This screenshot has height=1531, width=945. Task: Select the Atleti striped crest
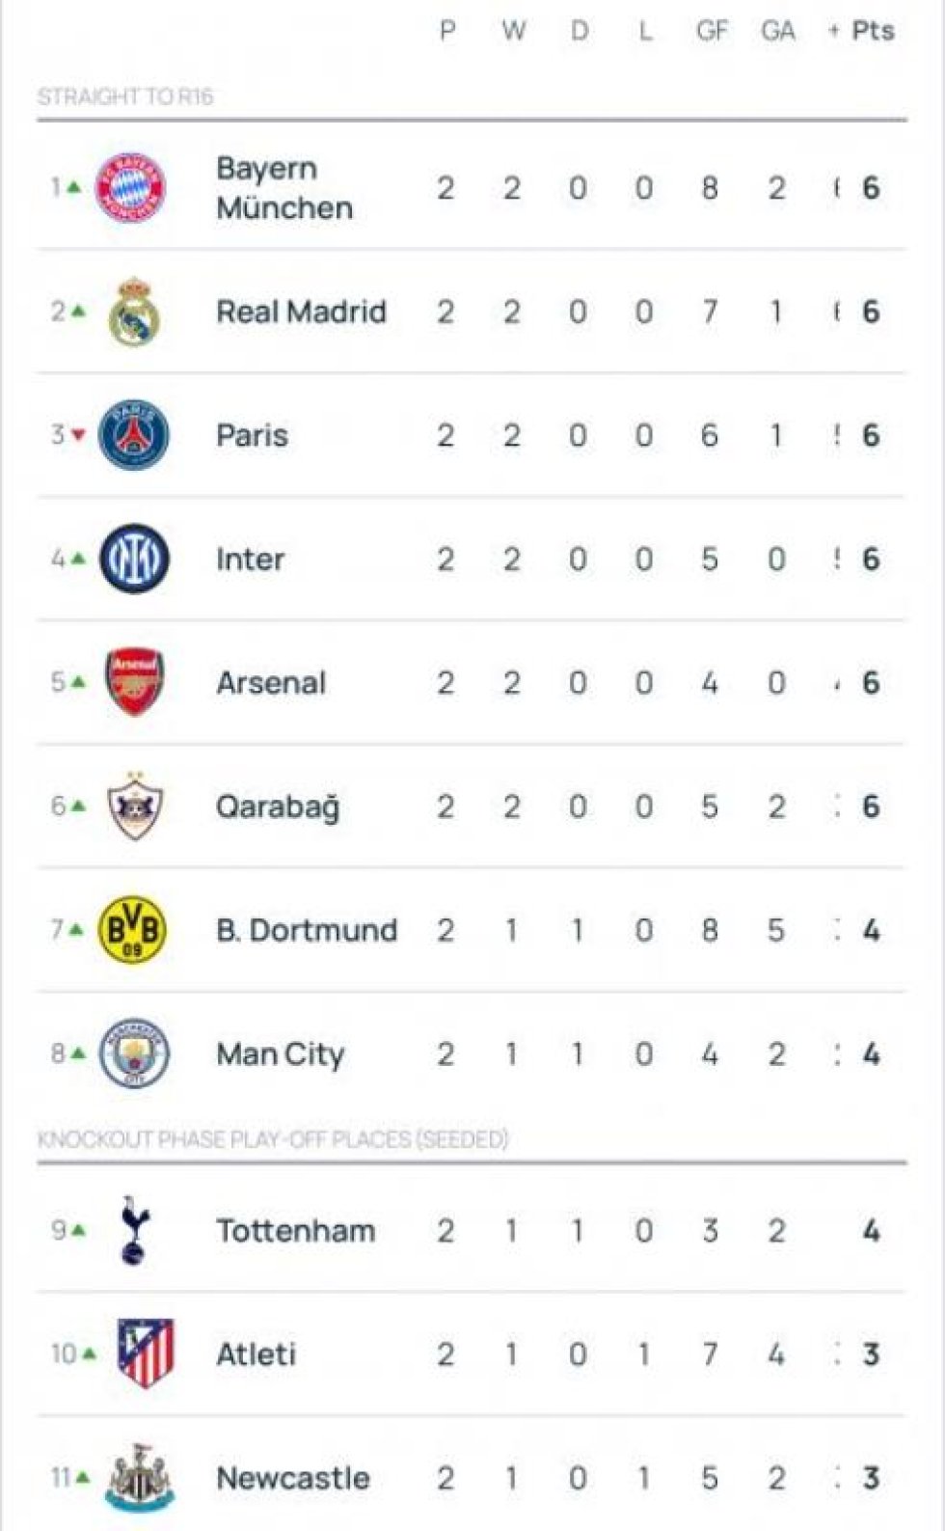click(145, 1353)
